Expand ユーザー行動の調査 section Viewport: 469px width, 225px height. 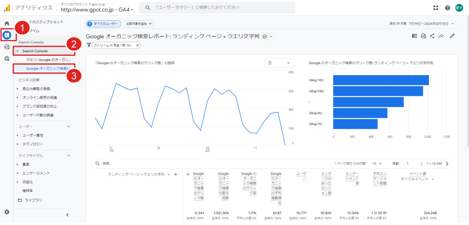click(17, 115)
